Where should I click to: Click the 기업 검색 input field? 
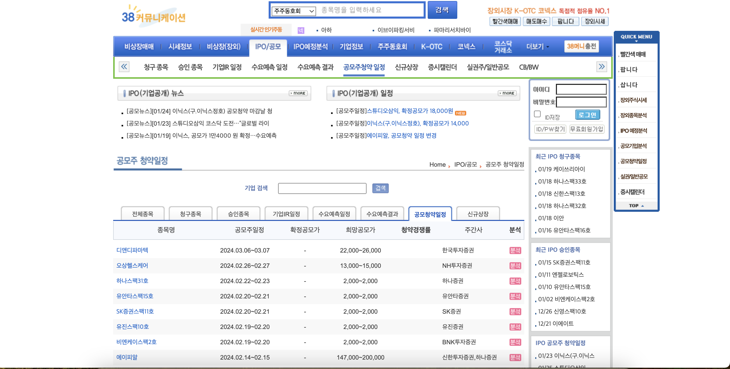[x=322, y=188]
